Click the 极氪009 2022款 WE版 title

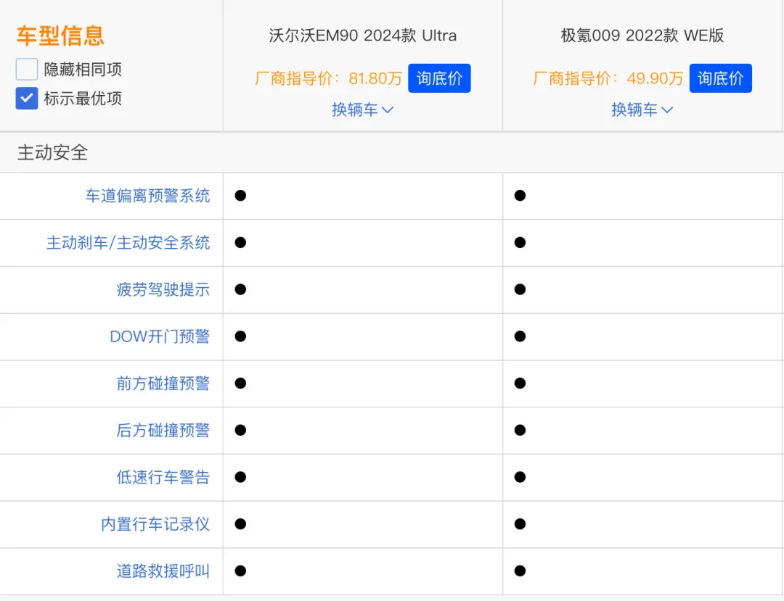[642, 36]
